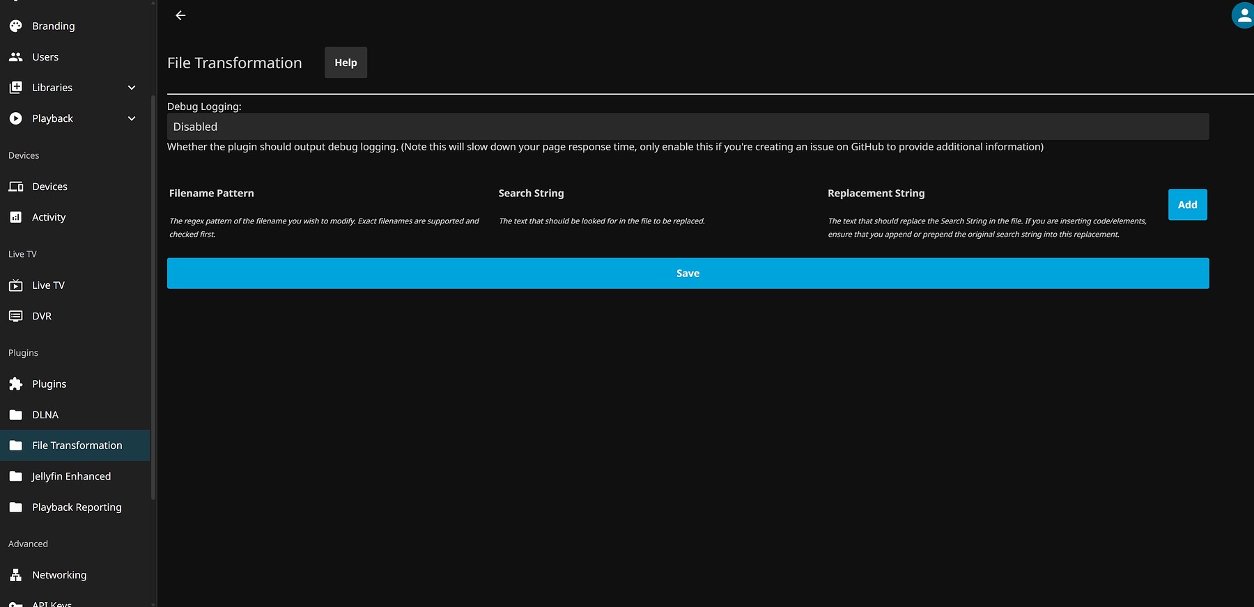
Task: Click the Search String column header
Action: (x=531, y=194)
